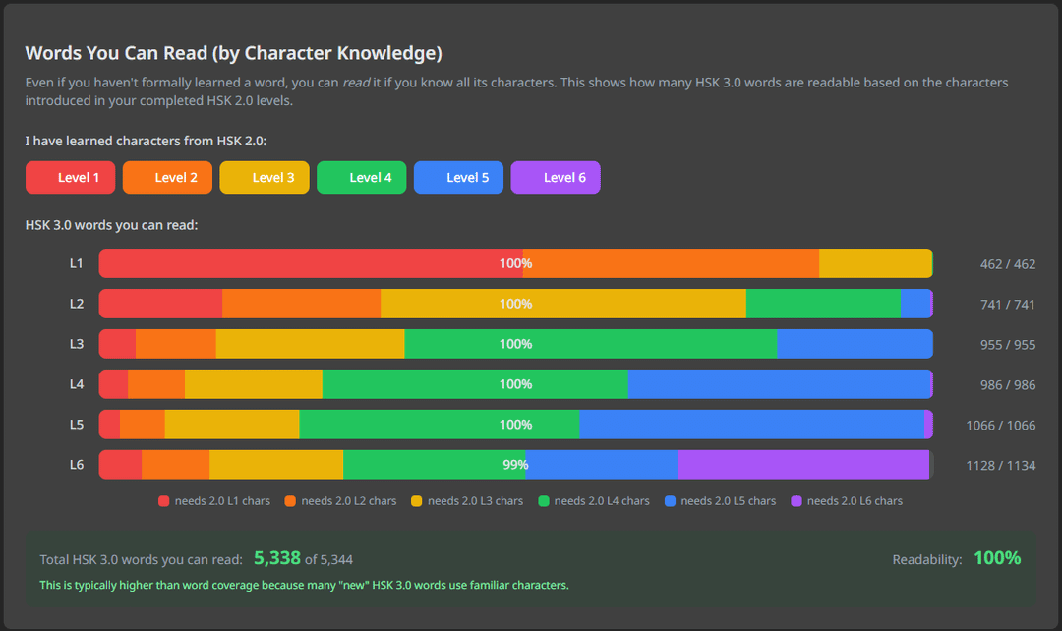The image size is (1062, 631).
Task: Click the 1128 / 1134 count for L6
Action: coord(1007,466)
